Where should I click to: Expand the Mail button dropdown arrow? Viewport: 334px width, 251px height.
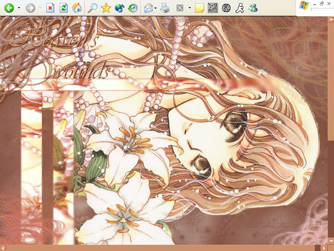tap(155, 8)
